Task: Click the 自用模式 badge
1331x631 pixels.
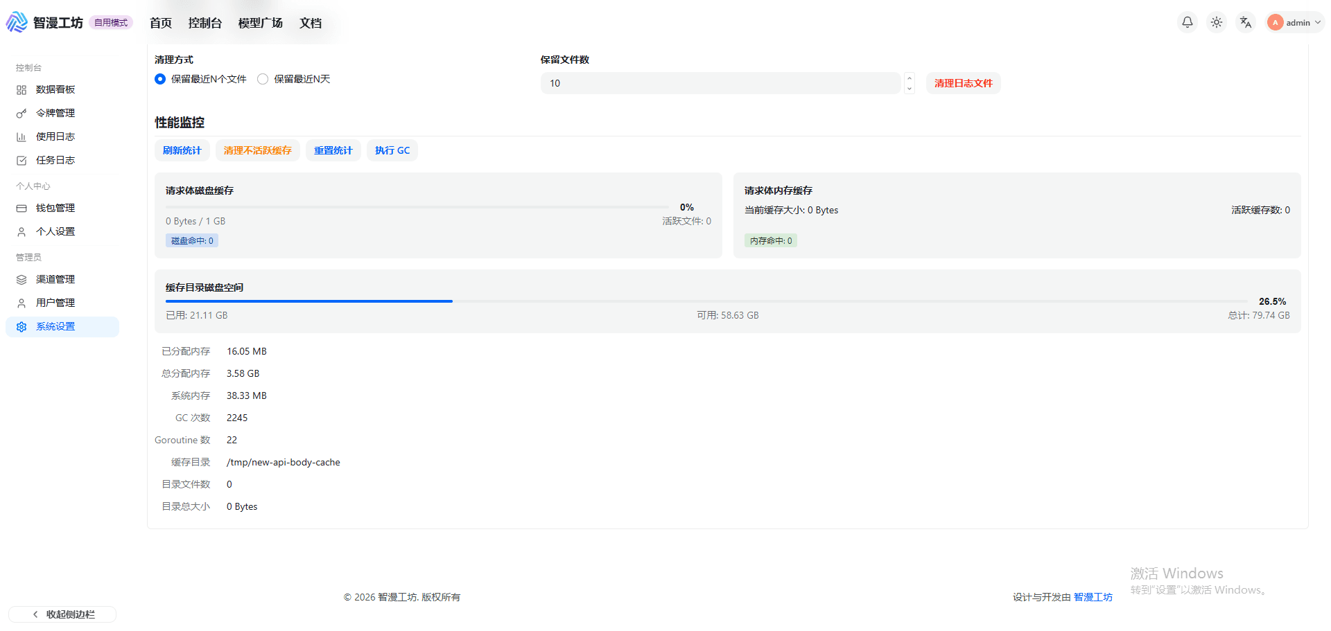Action: point(111,23)
